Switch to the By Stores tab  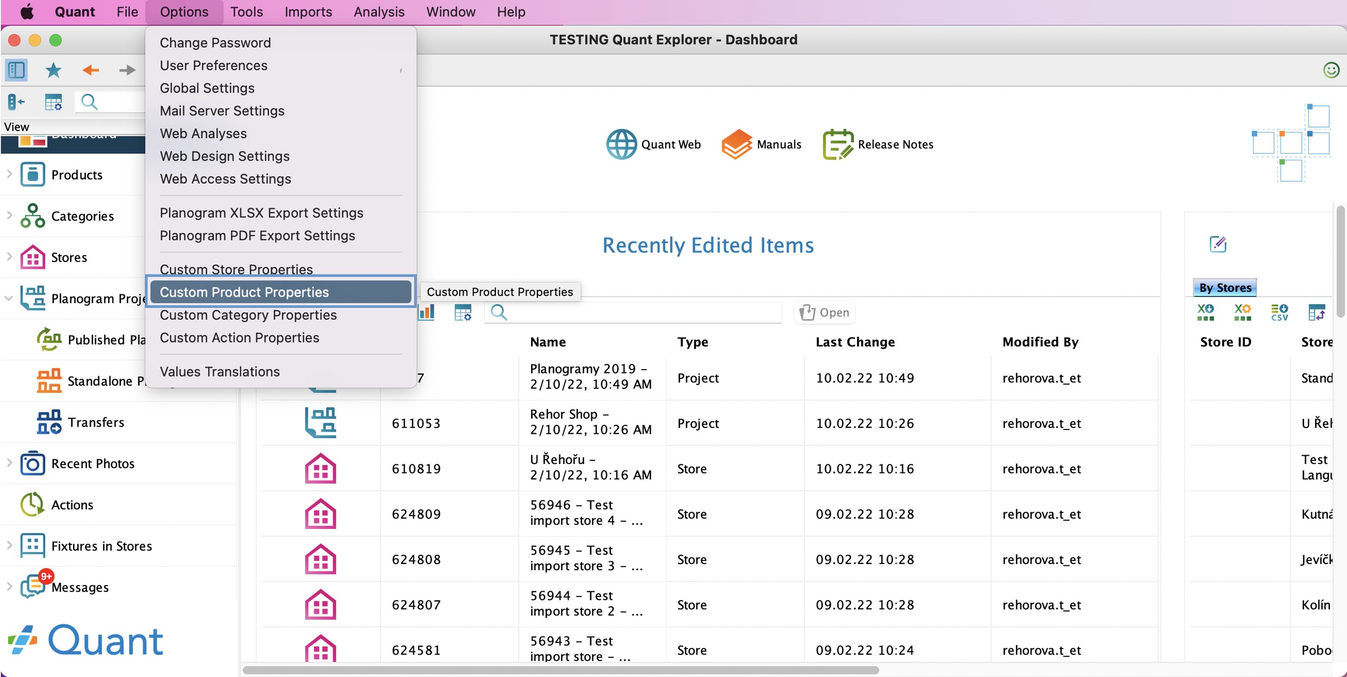(x=1225, y=287)
